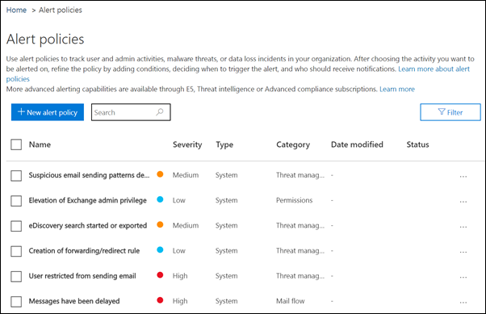Open the Filter button
Viewport: 486px width, 314px height.
[x=450, y=112]
